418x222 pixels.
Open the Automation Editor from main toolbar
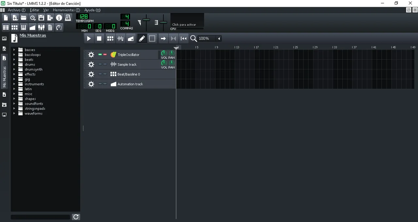click(32, 27)
